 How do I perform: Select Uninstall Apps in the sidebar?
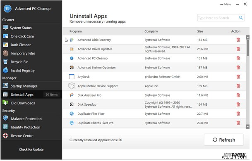pos(31,95)
